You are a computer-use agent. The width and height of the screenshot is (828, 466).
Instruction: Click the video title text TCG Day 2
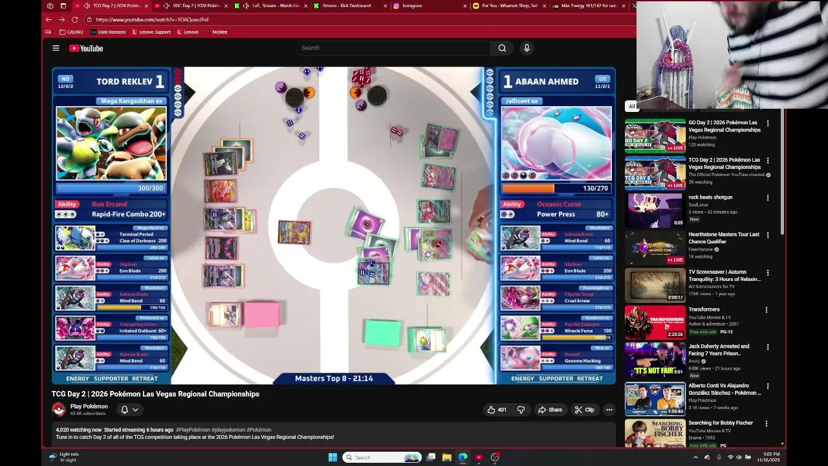tap(155, 394)
